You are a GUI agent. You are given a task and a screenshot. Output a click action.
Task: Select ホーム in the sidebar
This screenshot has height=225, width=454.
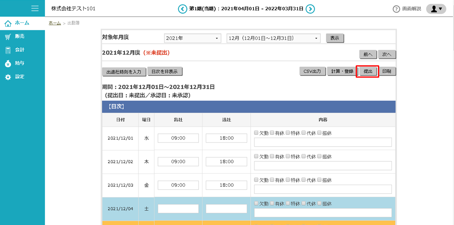[21, 23]
